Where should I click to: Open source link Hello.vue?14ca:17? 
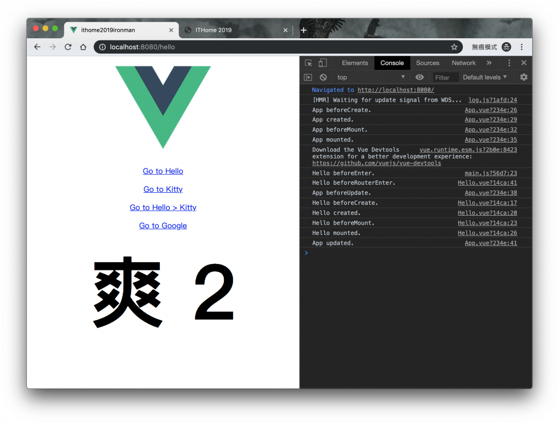click(487, 203)
